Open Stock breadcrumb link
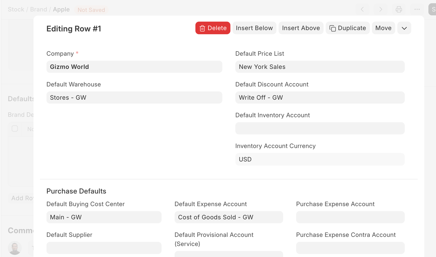Image resolution: width=436 pixels, height=257 pixels. coord(16,9)
